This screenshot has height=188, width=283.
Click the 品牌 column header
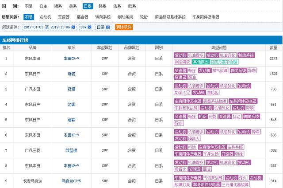click(33, 48)
